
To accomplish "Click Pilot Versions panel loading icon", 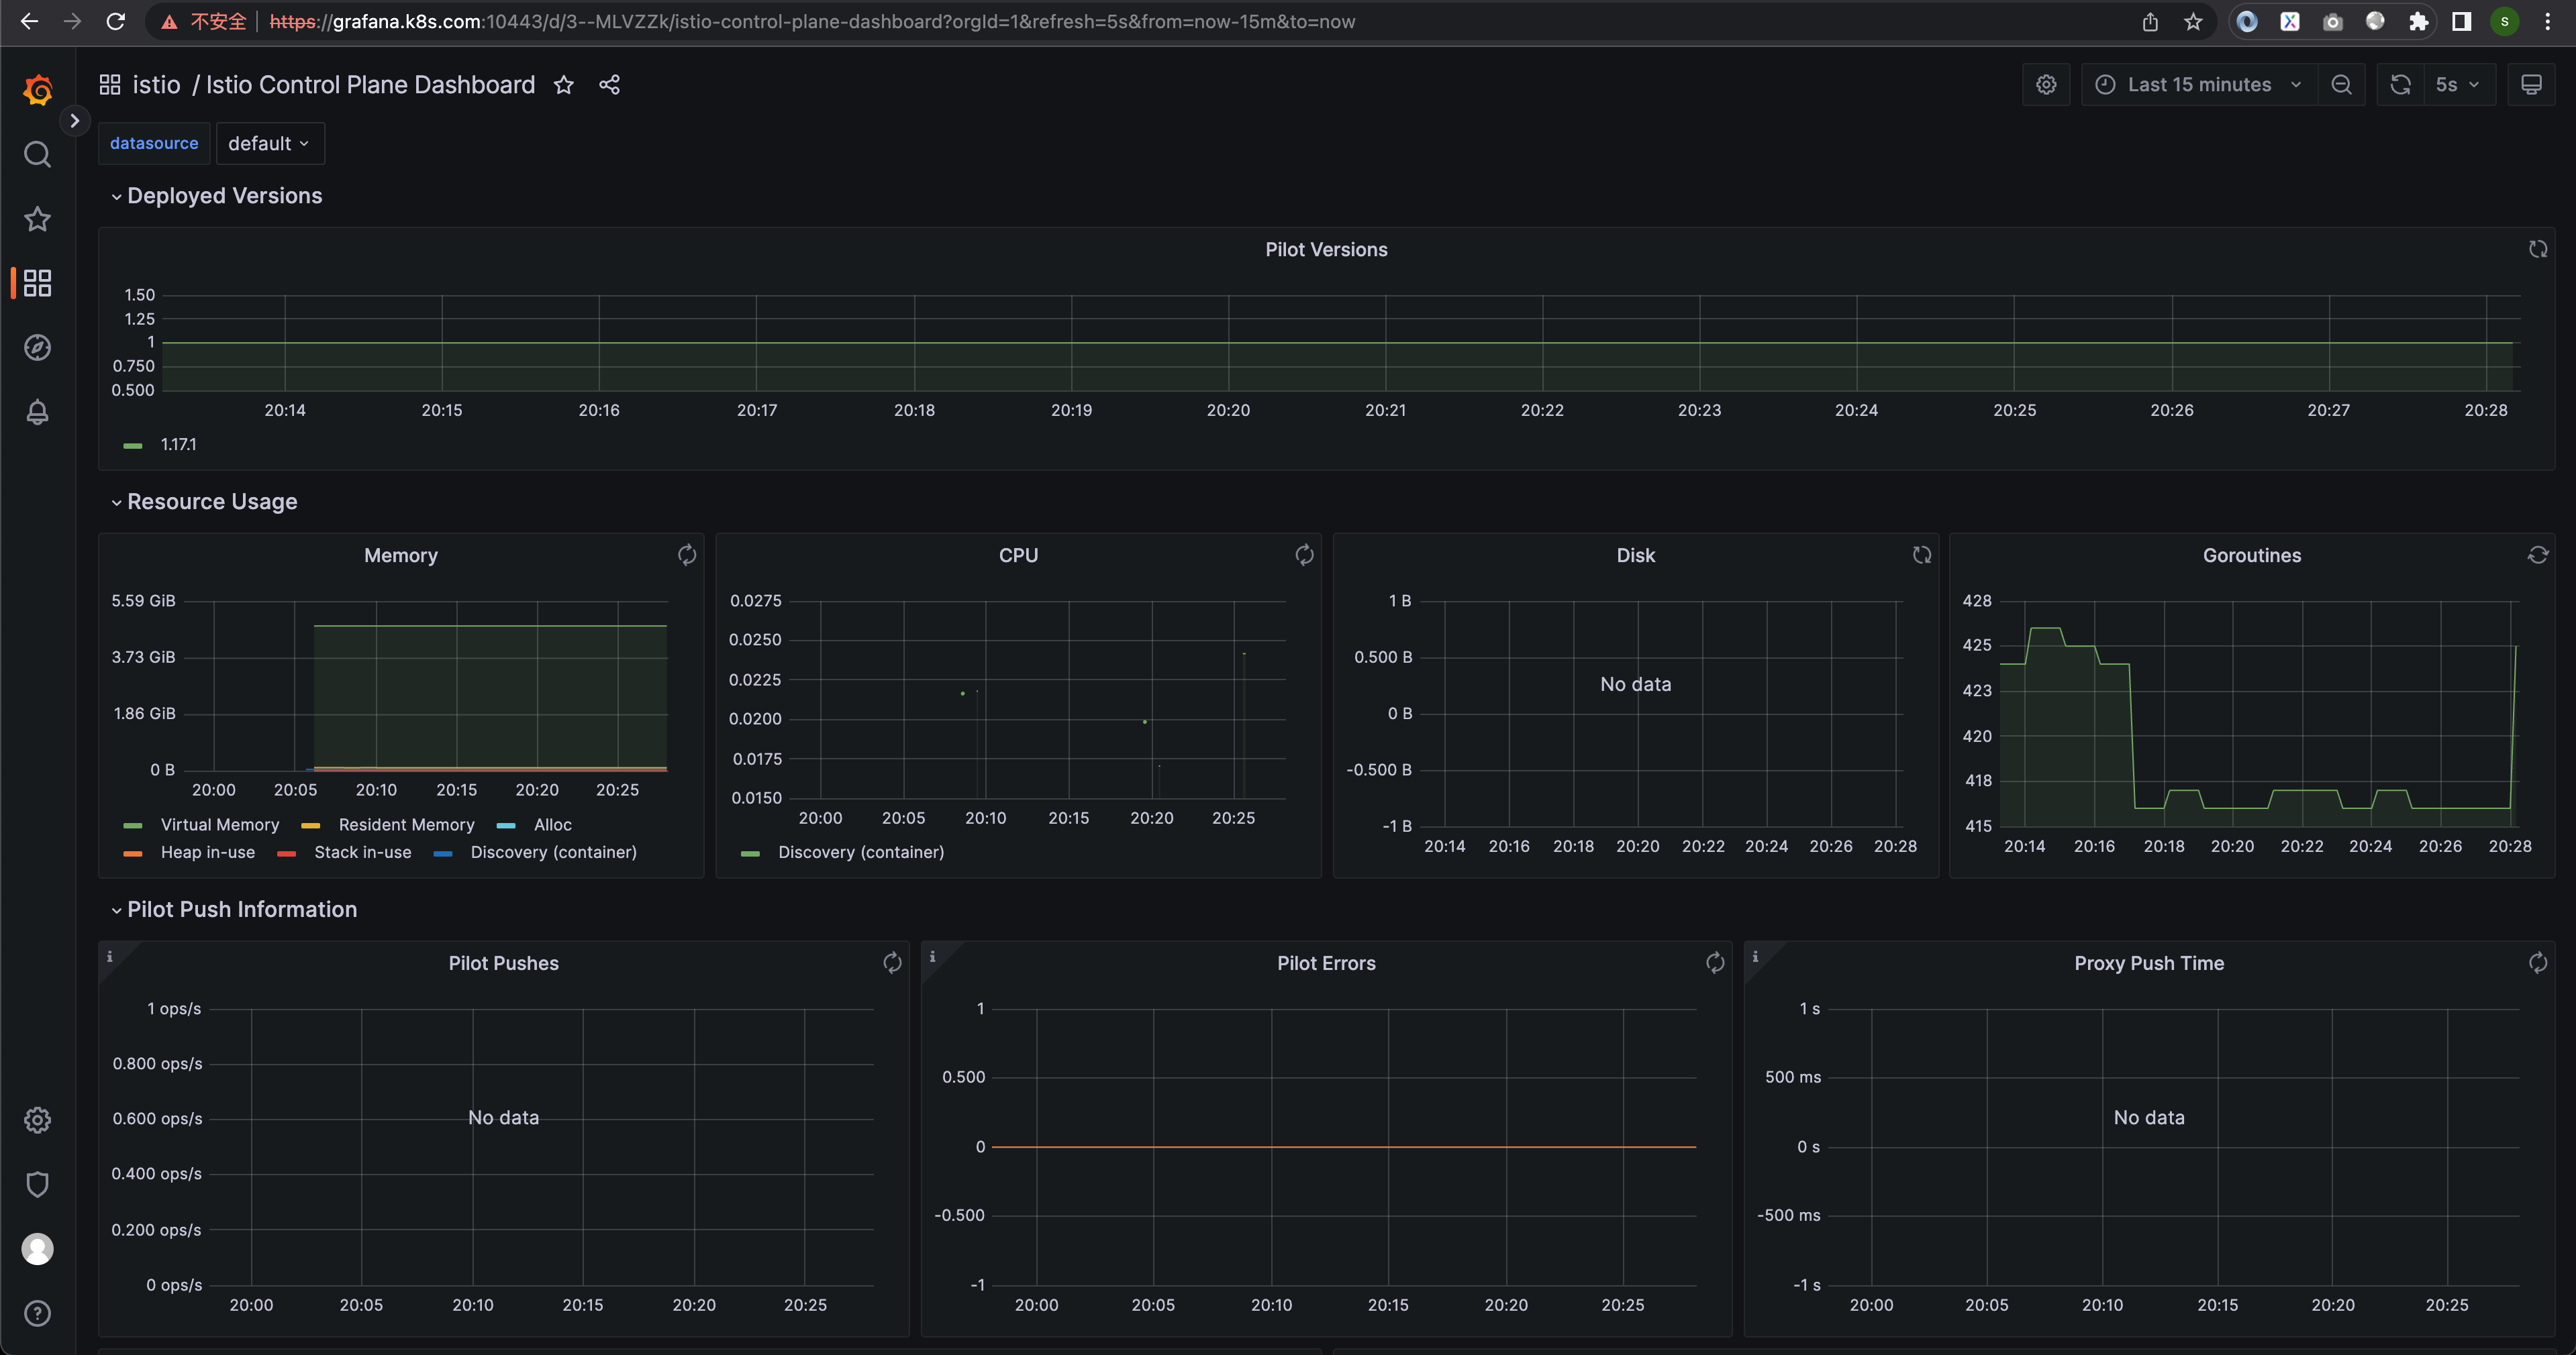I will point(2538,249).
